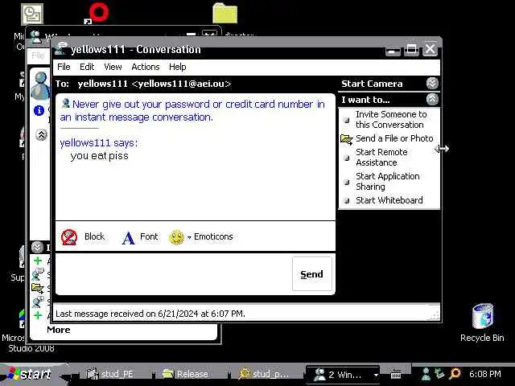This screenshot has height=386, width=515.
Task: Click the 'yellows111 says:' sender label
Action: [x=98, y=143]
